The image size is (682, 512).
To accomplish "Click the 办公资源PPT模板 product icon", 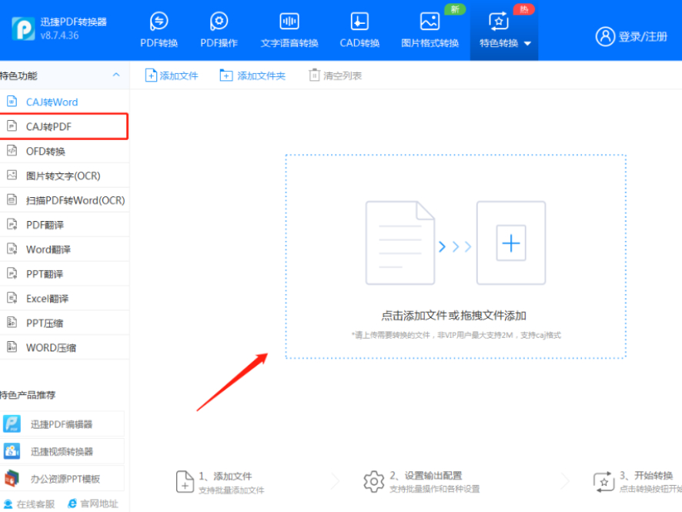I will click(x=12, y=478).
